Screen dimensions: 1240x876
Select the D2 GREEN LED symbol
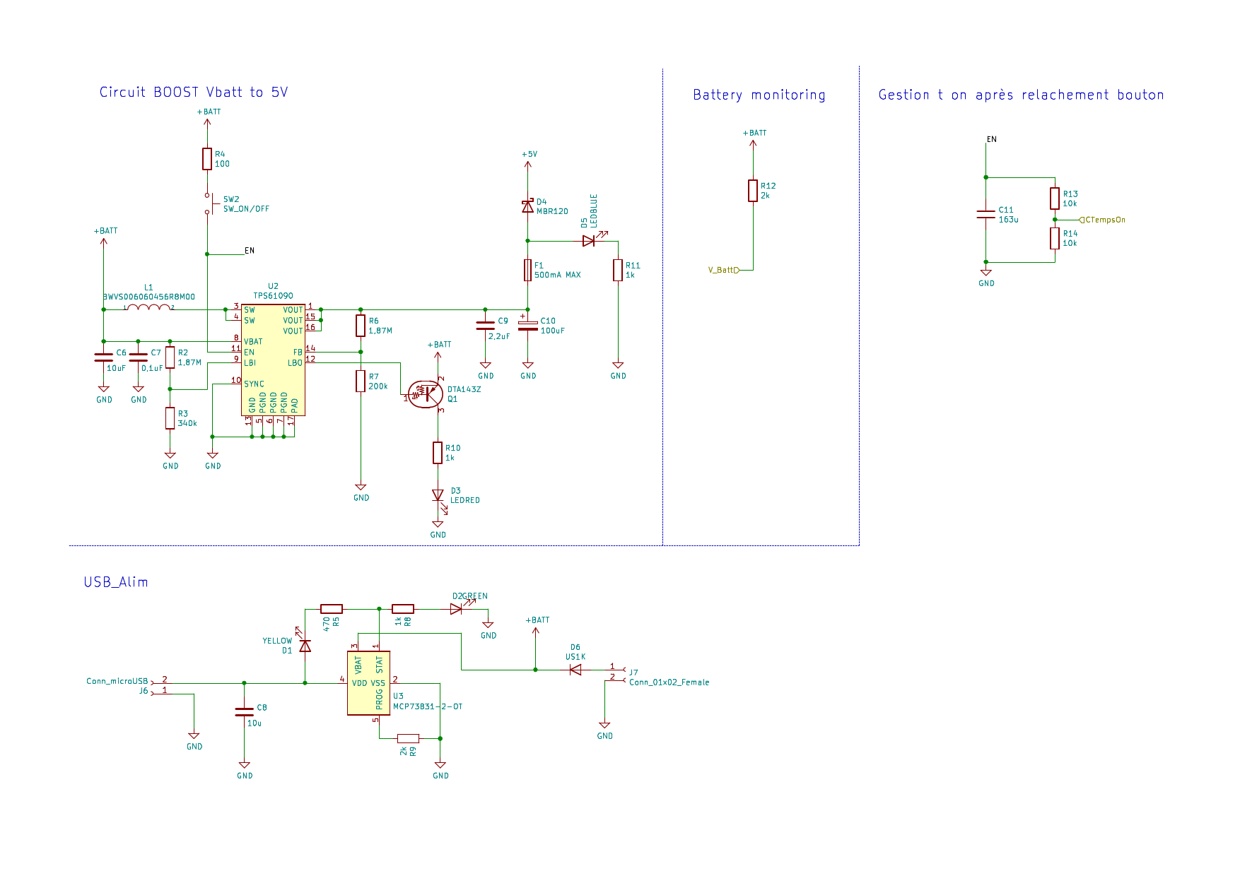click(456, 608)
